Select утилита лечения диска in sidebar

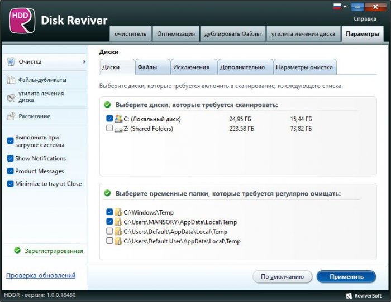click(44, 98)
